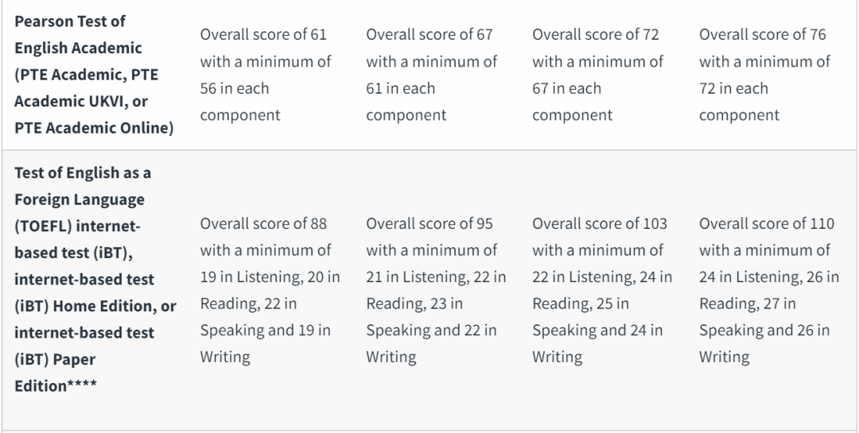
Task: Click the TOEFL overall score of 95 text
Action: (429, 223)
